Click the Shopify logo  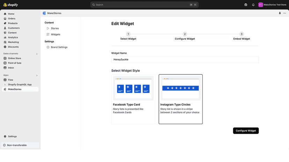tap(11, 5)
